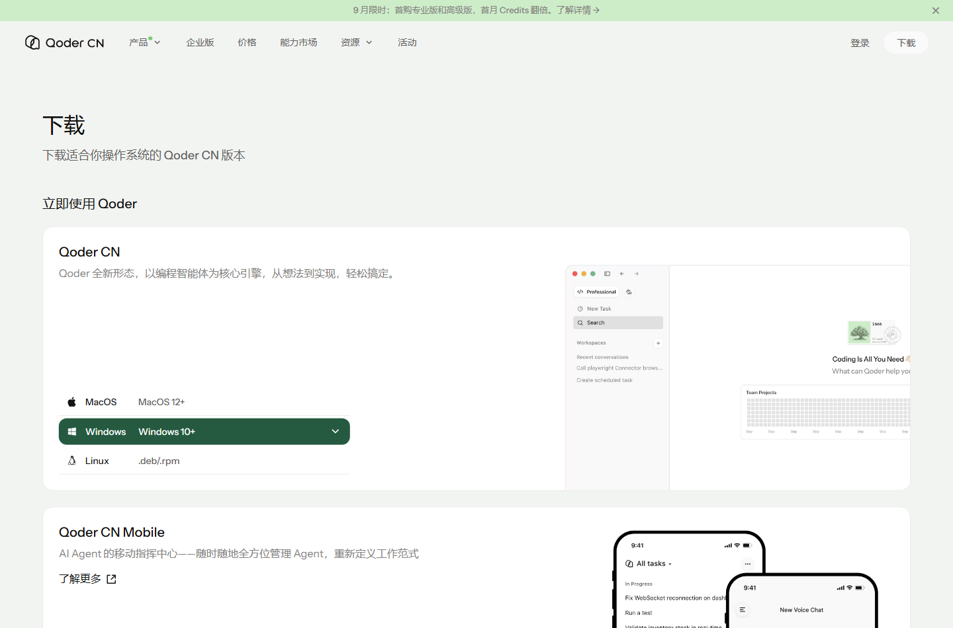Click the three-dots icon on phone mockup
The image size is (953, 628).
tap(747, 564)
